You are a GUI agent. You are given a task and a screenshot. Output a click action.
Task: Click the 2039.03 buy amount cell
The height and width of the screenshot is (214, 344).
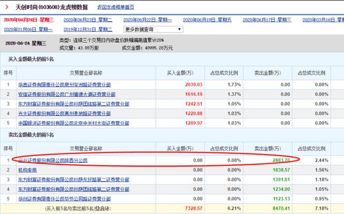pos(193,85)
